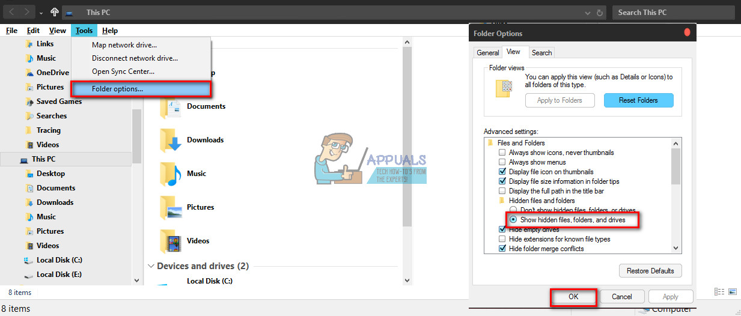
Task: Go back with the left arrow button
Action: tap(12, 12)
